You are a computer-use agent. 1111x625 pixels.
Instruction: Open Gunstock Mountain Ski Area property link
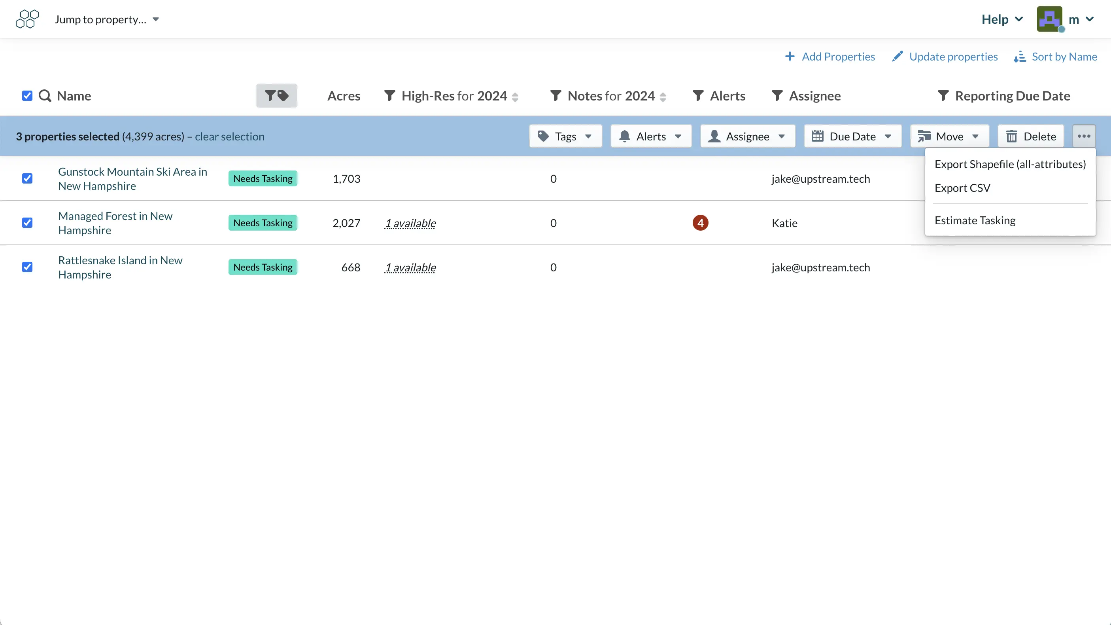[132, 179]
